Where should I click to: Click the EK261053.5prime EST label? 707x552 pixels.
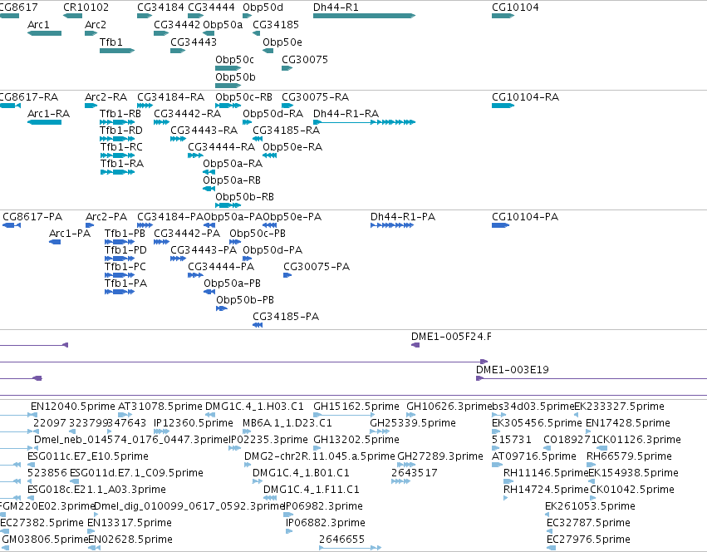click(x=590, y=507)
